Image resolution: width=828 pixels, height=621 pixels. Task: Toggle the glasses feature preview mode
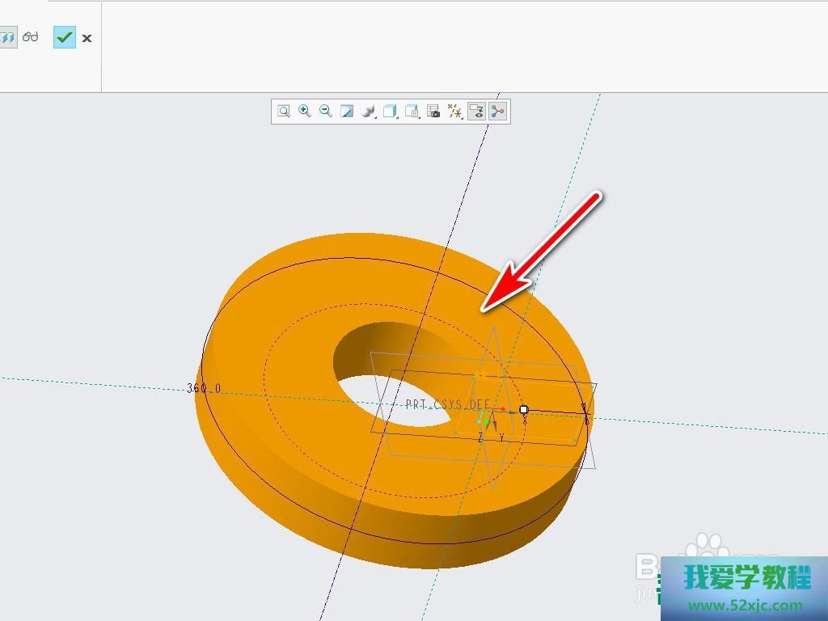(x=31, y=37)
